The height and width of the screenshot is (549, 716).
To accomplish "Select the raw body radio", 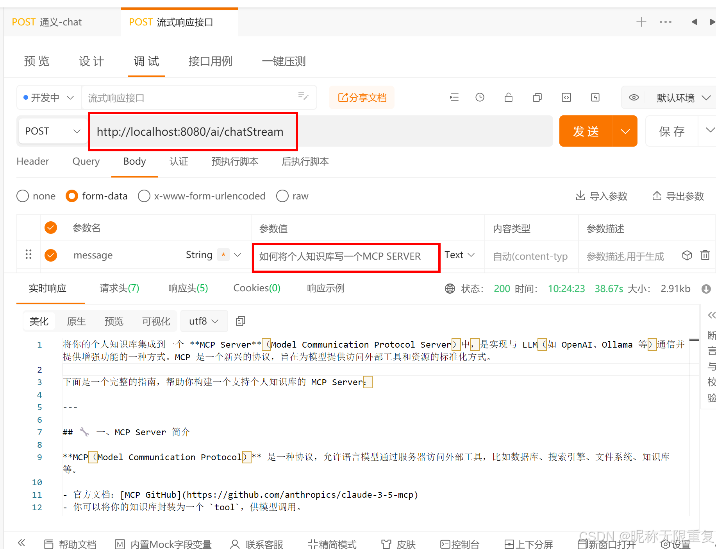I will tap(282, 196).
